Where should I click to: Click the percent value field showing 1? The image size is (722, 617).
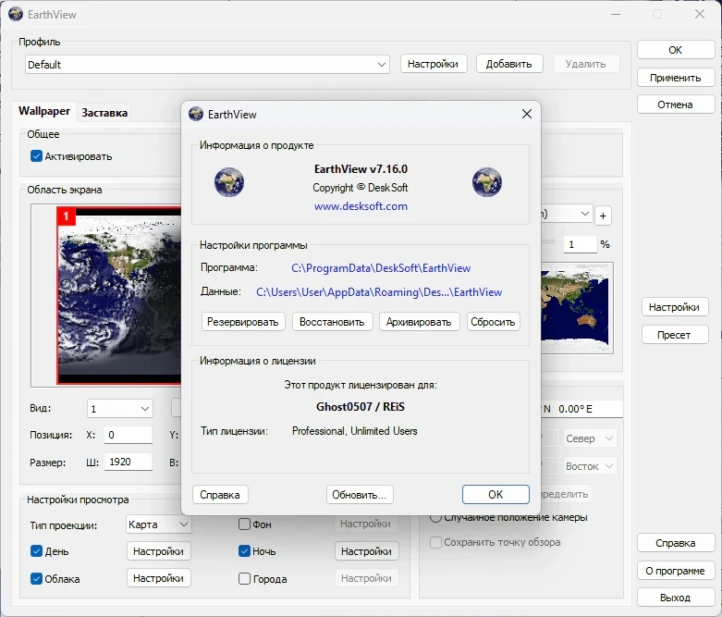point(581,244)
